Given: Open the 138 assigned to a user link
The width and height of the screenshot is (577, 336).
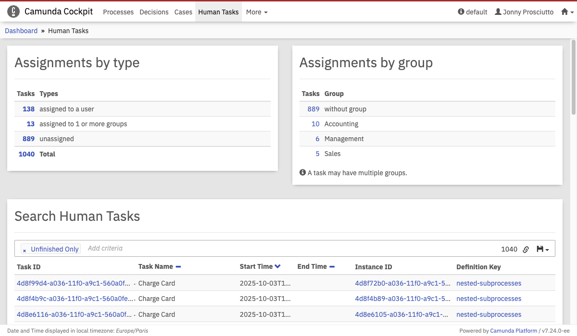Looking at the screenshot, I should tap(29, 109).
